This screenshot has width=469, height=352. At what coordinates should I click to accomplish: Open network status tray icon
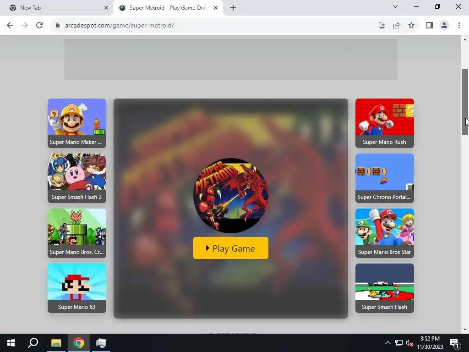click(399, 343)
